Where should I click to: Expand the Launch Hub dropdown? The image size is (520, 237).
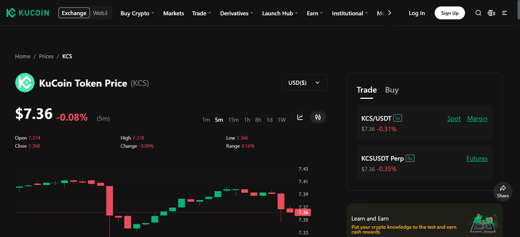(280, 13)
